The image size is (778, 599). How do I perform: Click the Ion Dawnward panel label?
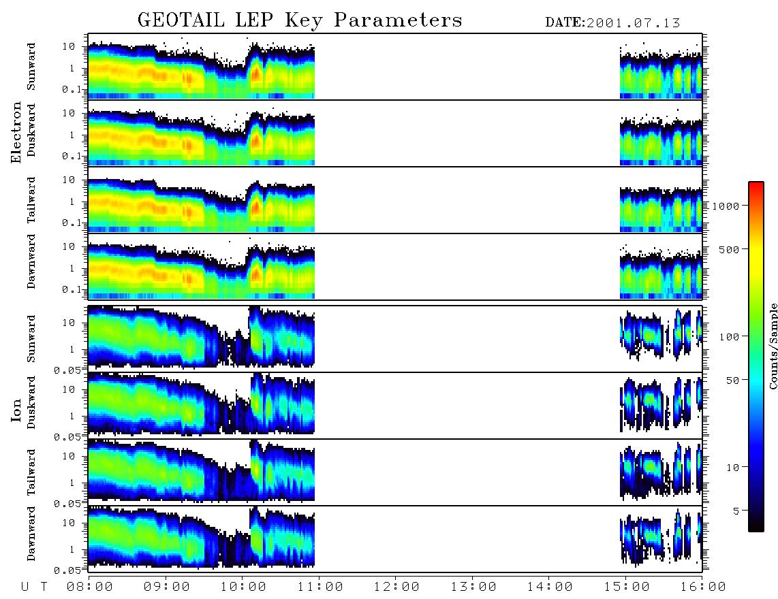pyautogui.click(x=31, y=534)
